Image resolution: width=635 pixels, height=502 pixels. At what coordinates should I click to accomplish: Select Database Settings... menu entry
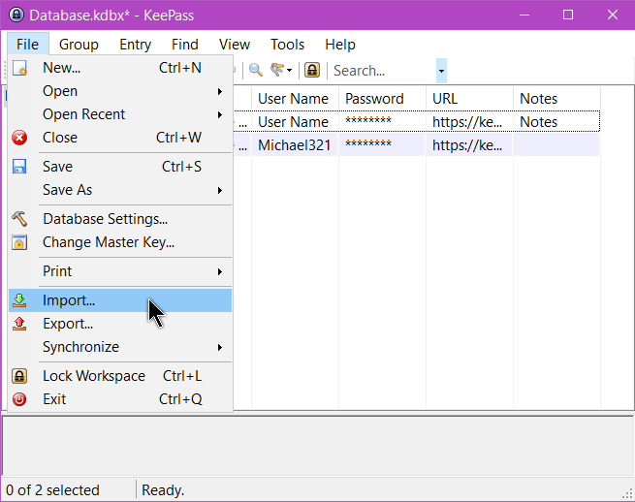coord(120,219)
